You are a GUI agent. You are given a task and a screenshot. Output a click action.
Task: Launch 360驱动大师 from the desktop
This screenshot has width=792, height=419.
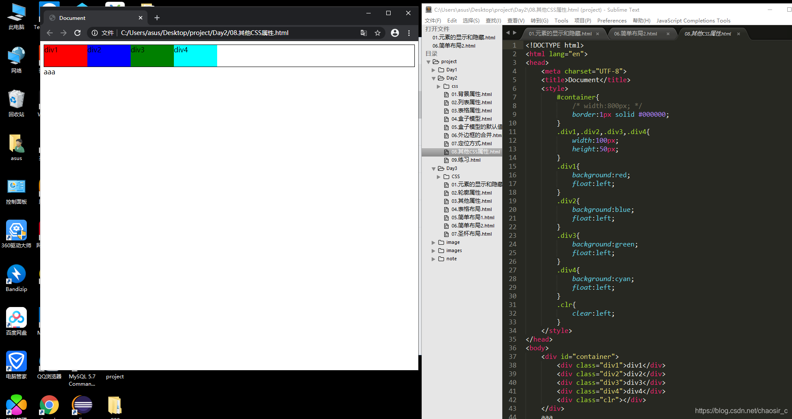coord(16,234)
